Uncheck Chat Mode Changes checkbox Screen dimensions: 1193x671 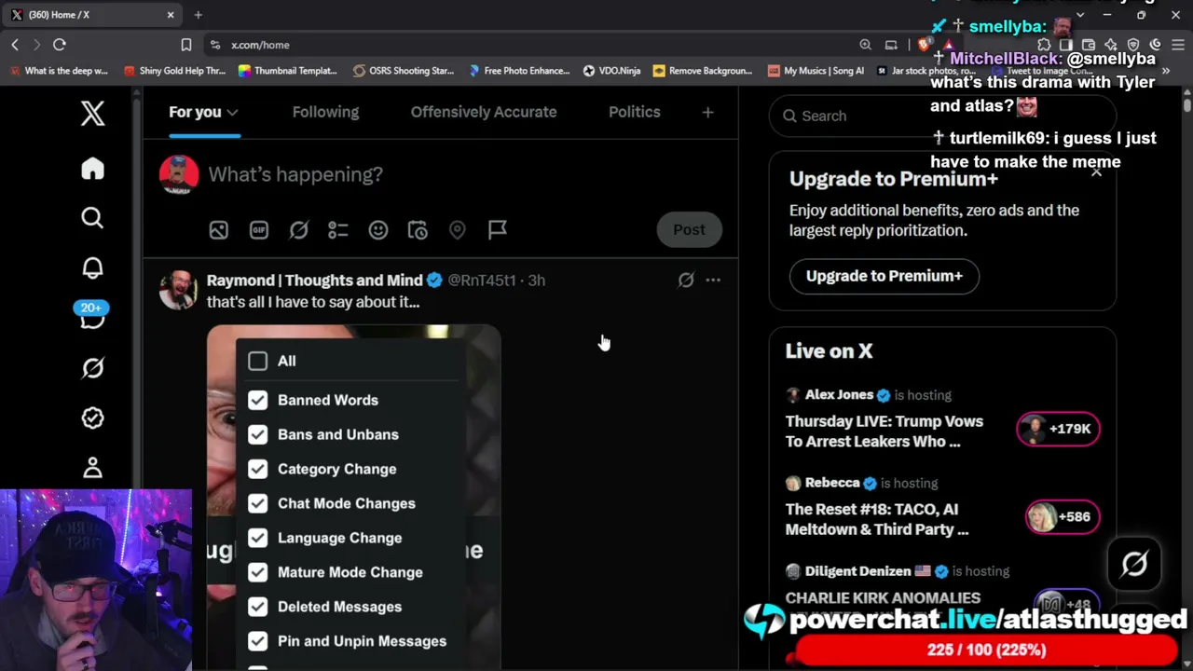click(257, 503)
